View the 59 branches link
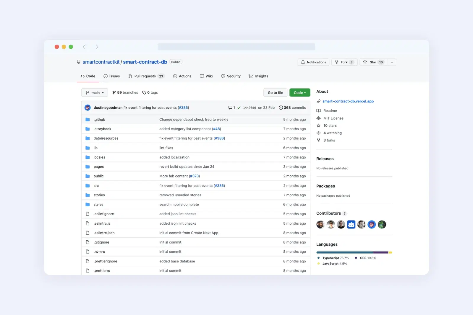This screenshot has width=473, height=315. [x=125, y=93]
